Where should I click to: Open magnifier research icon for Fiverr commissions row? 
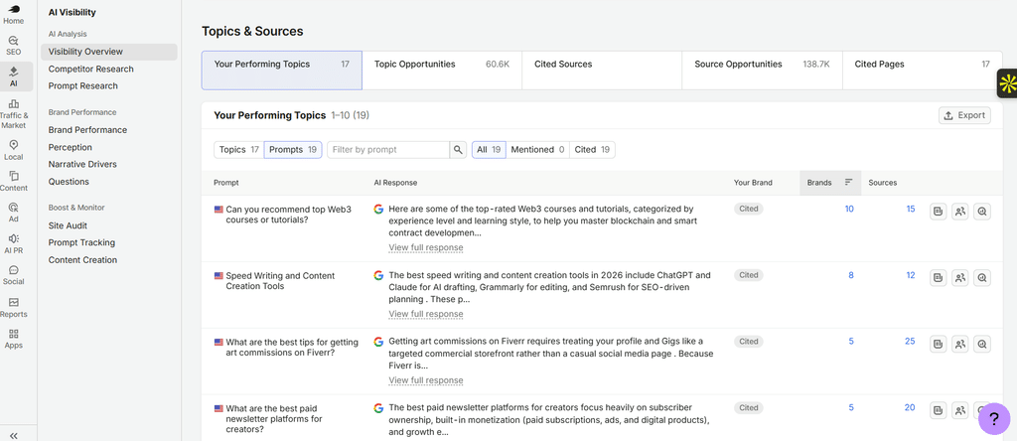coord(982,345)
